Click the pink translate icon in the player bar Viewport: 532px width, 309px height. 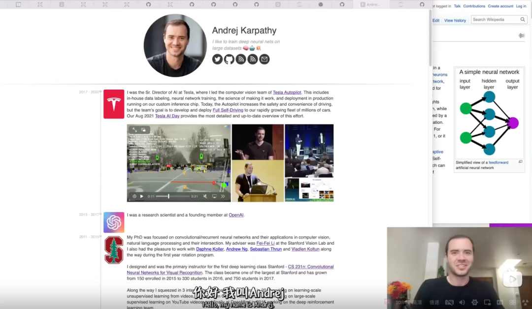[387, 302]
